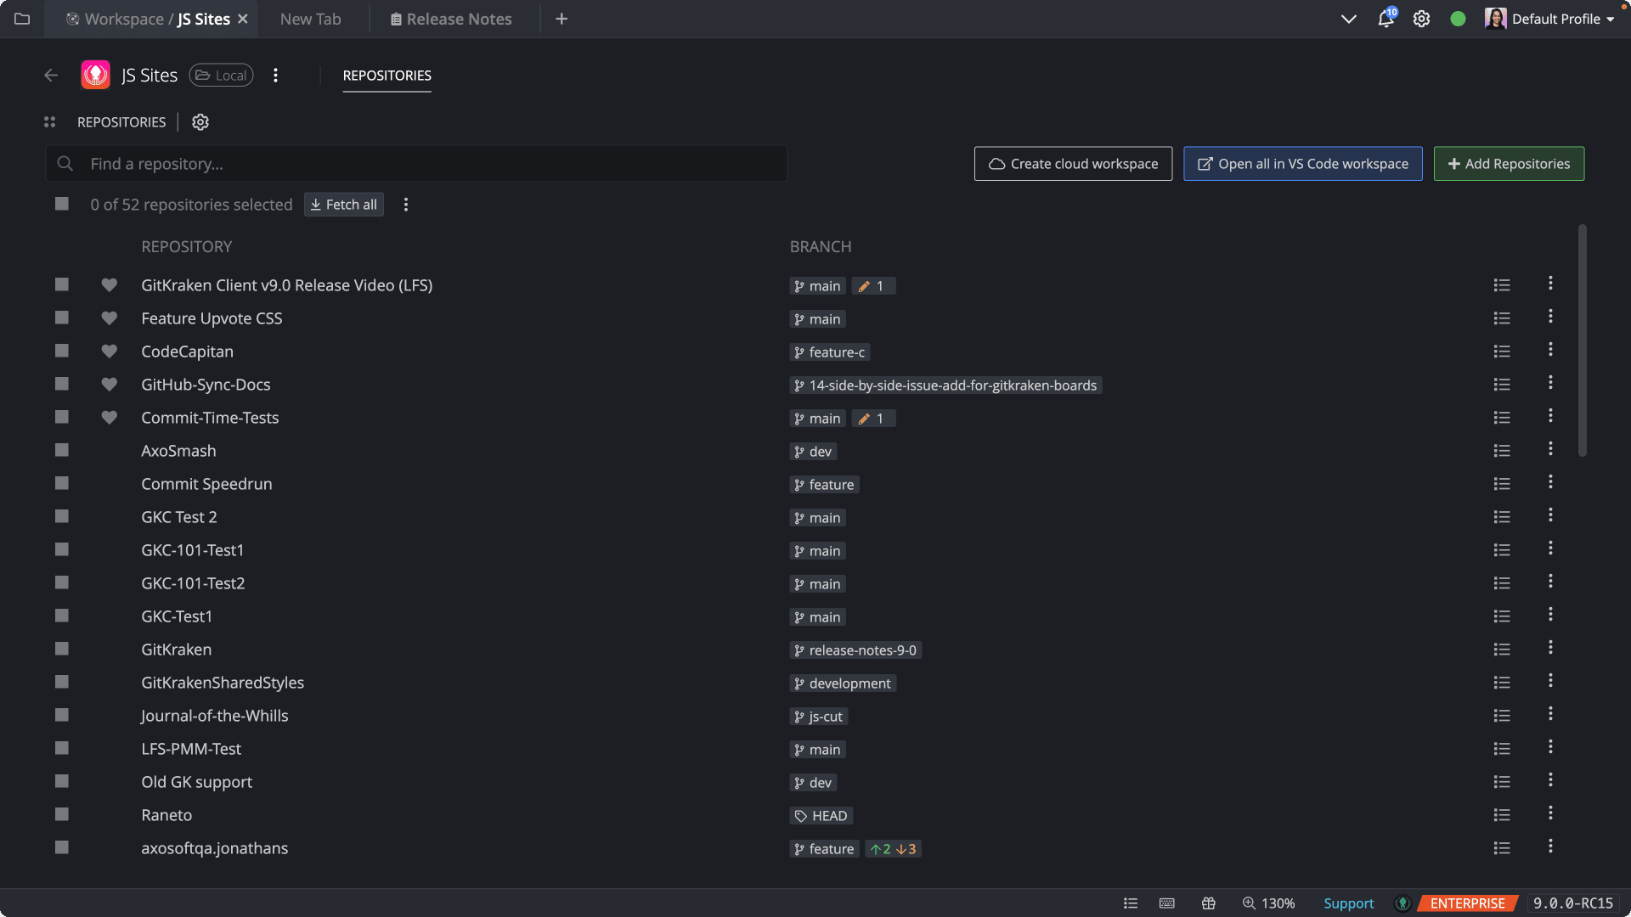Viewport: 1631px width, 917px height.
Task: Click the ENTERPRISE badge
Action: [1467, 903]
